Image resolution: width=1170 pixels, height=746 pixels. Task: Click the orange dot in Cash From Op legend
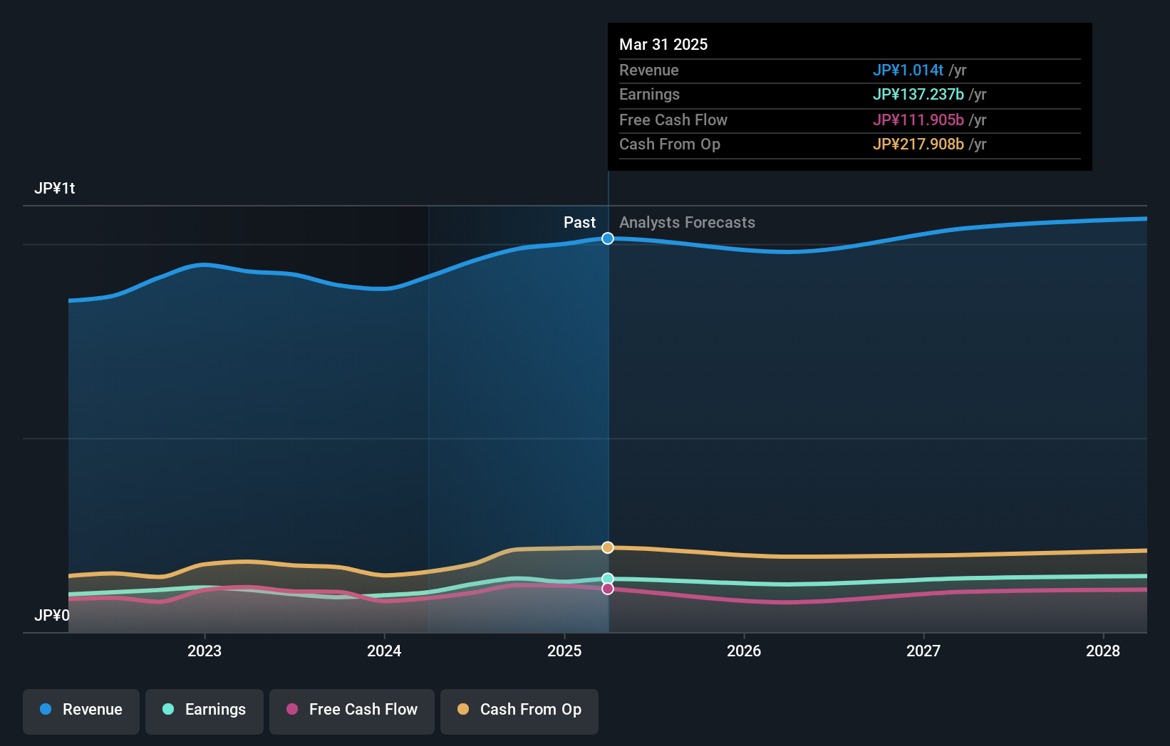coord(463,709)
